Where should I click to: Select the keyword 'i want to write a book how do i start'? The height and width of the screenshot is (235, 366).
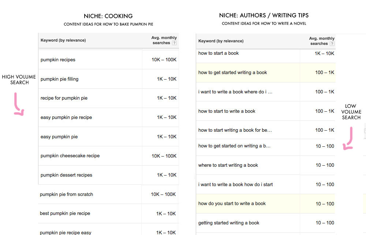pos(235,185)
